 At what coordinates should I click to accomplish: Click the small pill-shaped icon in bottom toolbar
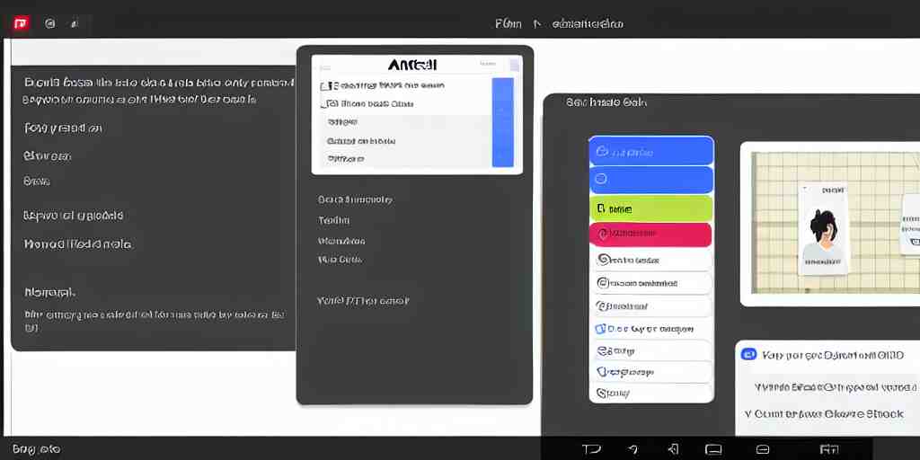pos(763,448)
